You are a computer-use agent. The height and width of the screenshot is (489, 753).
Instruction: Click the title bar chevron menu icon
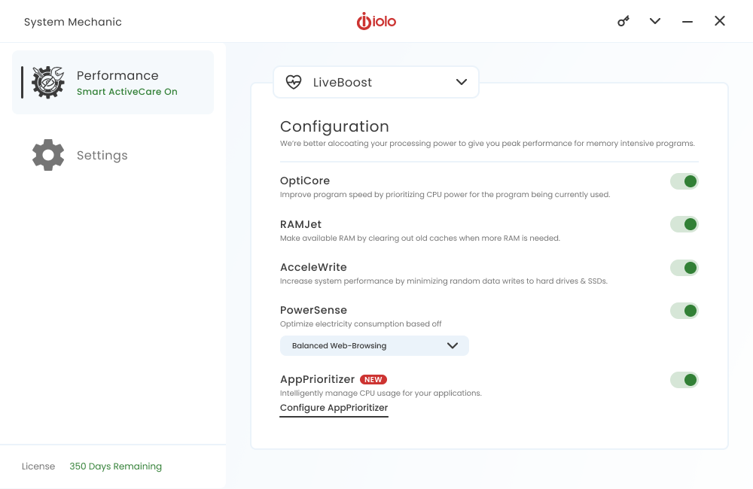click(x=655, y=21)
